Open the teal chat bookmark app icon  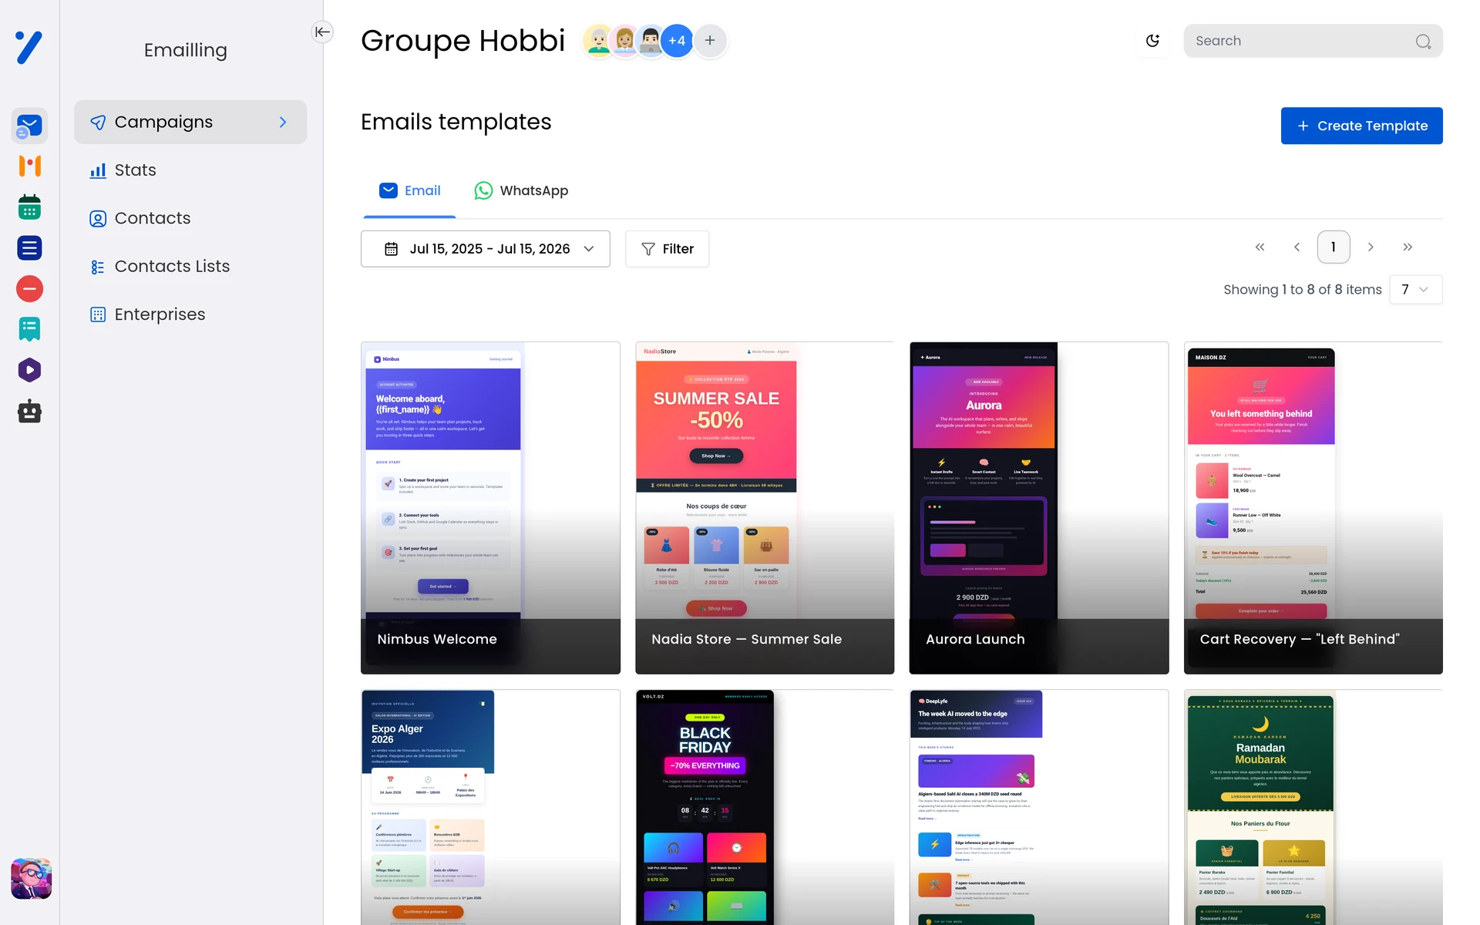click(29, 330)
